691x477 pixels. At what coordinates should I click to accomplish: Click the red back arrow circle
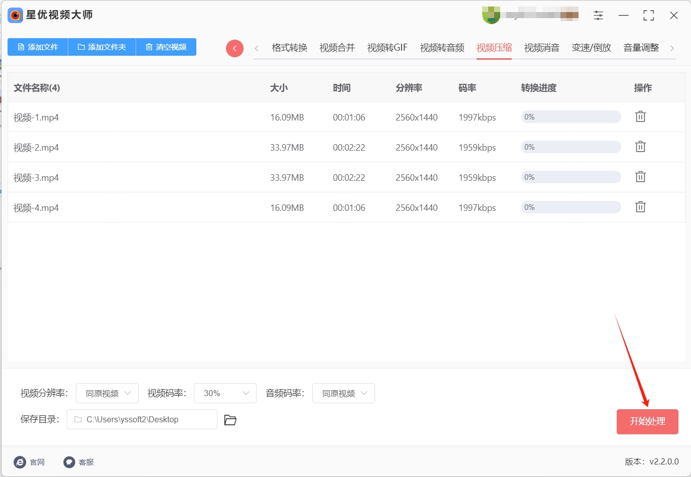[235, 48]
